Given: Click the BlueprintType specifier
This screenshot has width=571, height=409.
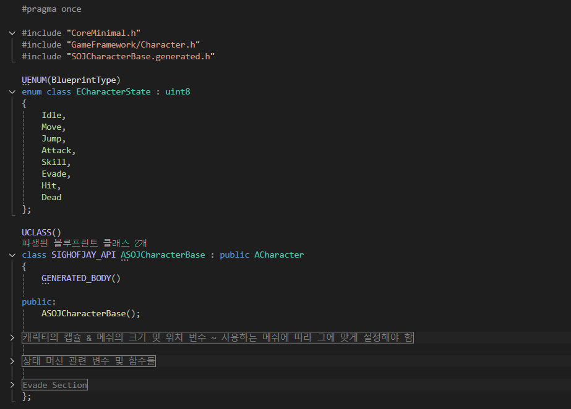Looking at the screenshot, I should click(84, 80).
